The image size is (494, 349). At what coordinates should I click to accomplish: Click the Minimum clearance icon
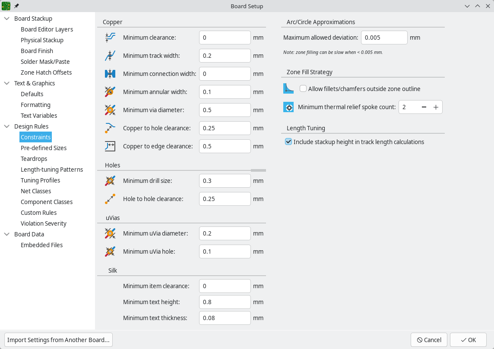[x=110, y=38]
